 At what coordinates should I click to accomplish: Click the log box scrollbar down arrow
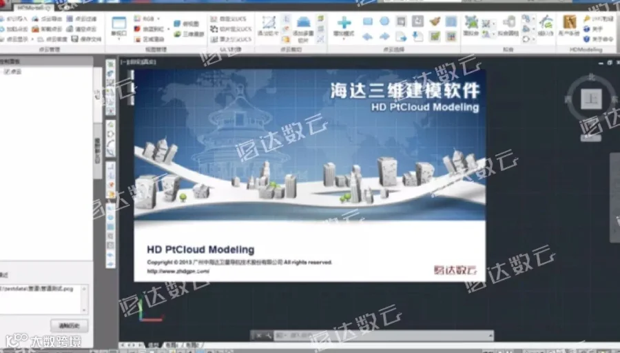tap(84, 310)
